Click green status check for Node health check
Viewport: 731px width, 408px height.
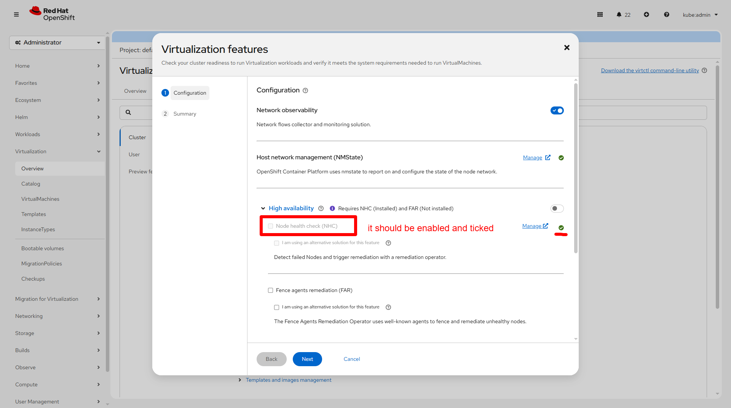tap(561, 228)
